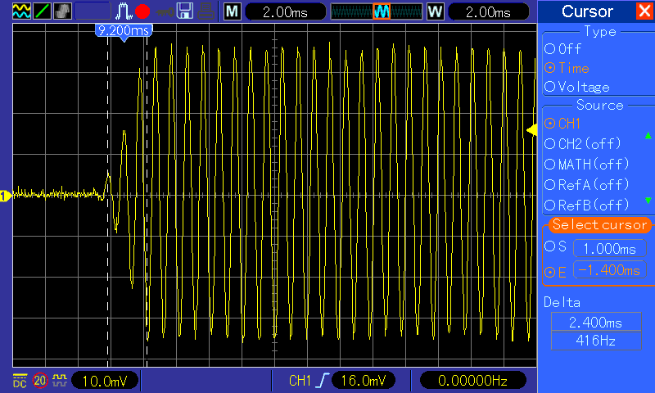
Task: Click the red record button icon
Action: [x=142, y=11]
